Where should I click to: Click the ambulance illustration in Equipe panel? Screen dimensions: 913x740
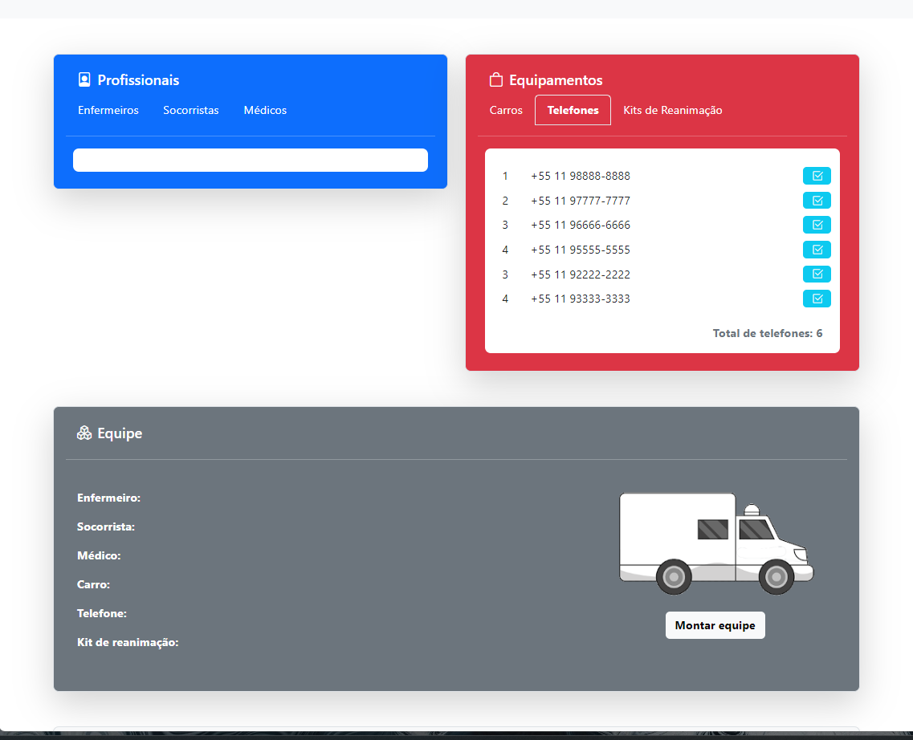tap(715, 543)
